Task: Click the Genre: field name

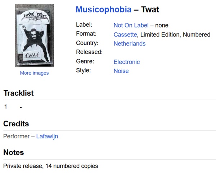Action: point(86,61)
